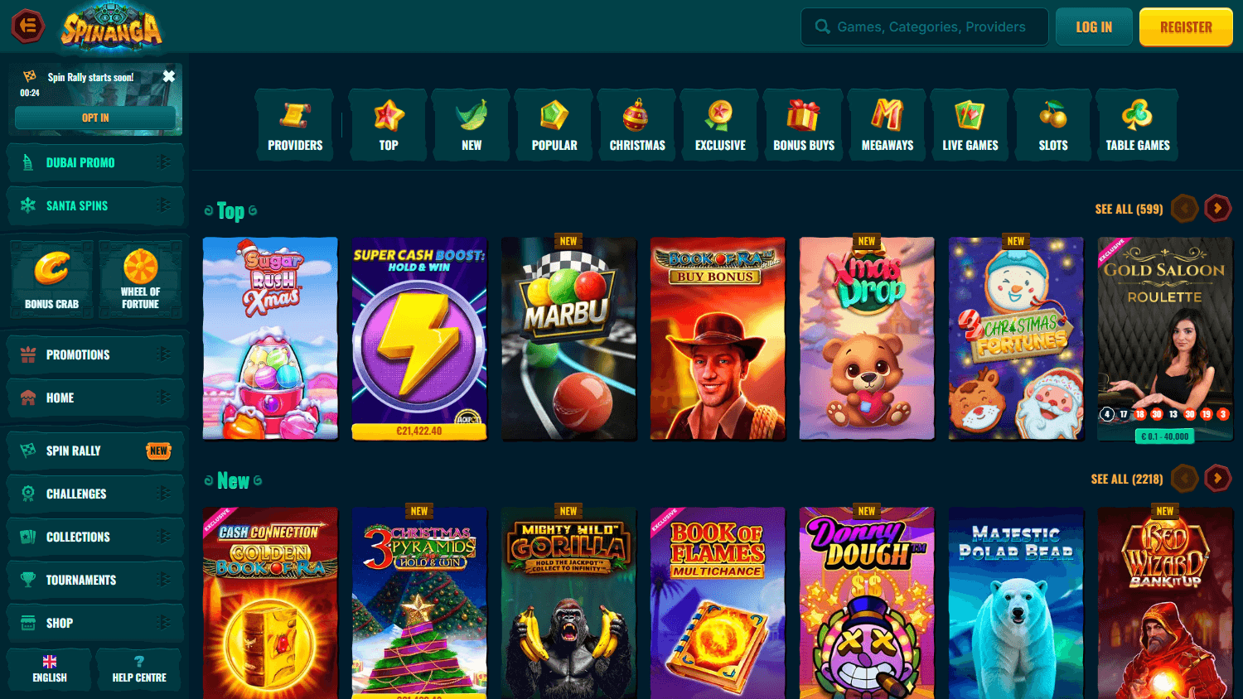Open the Table Games category

(1137, 124)
